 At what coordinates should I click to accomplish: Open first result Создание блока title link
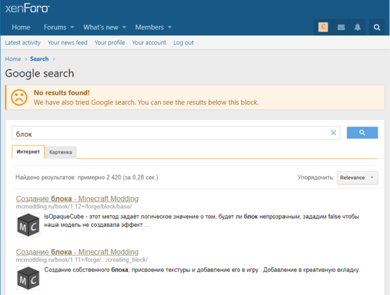(77, 198)
